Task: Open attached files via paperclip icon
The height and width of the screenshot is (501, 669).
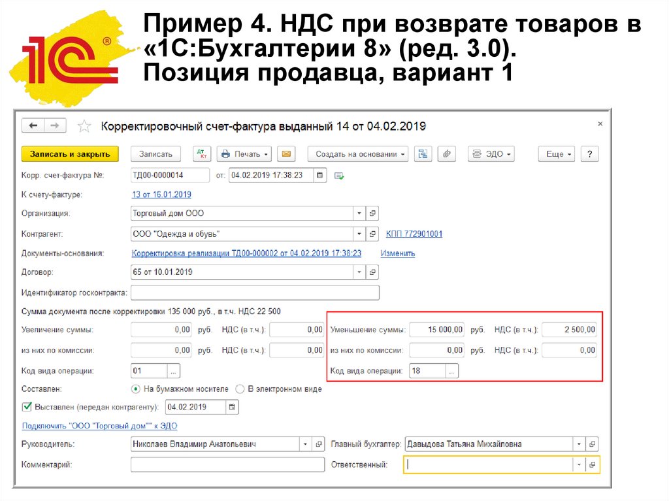Action: coord(446,154)
